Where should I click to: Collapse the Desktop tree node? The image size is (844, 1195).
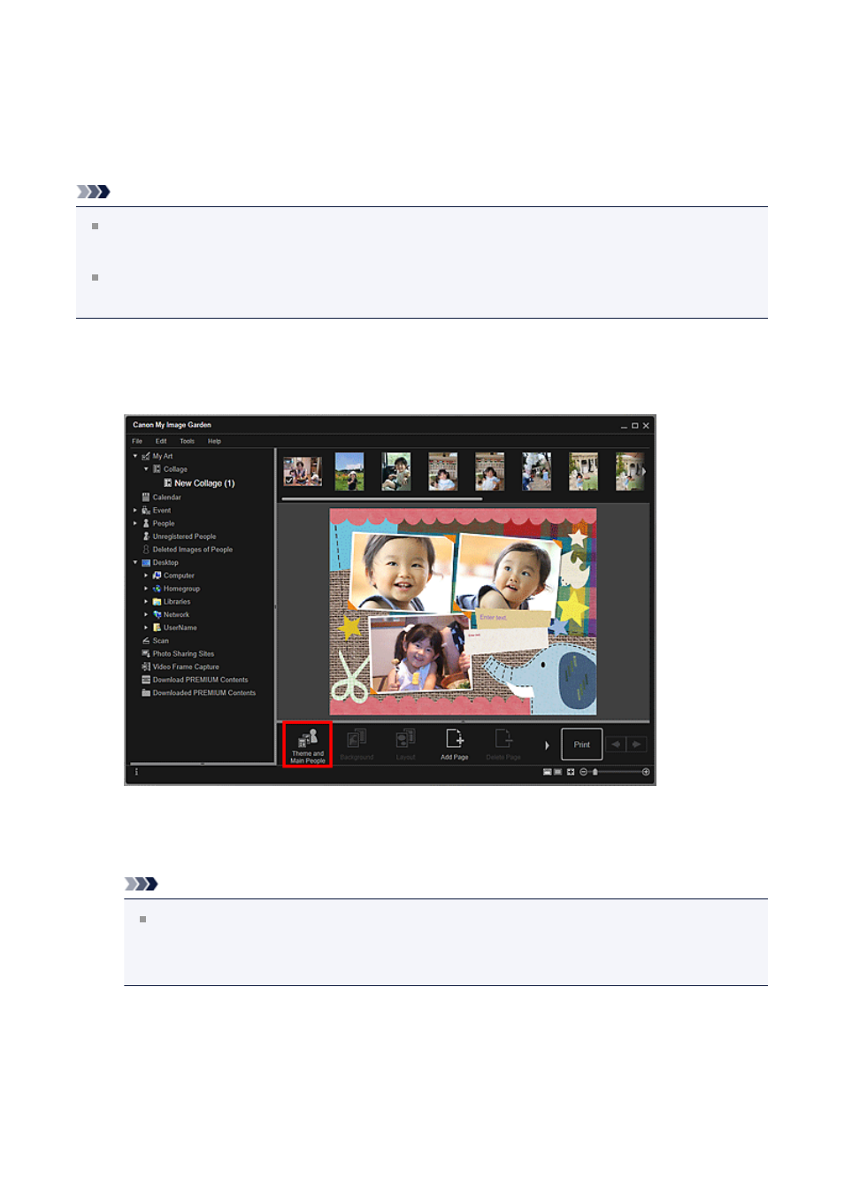coord(135,563)
